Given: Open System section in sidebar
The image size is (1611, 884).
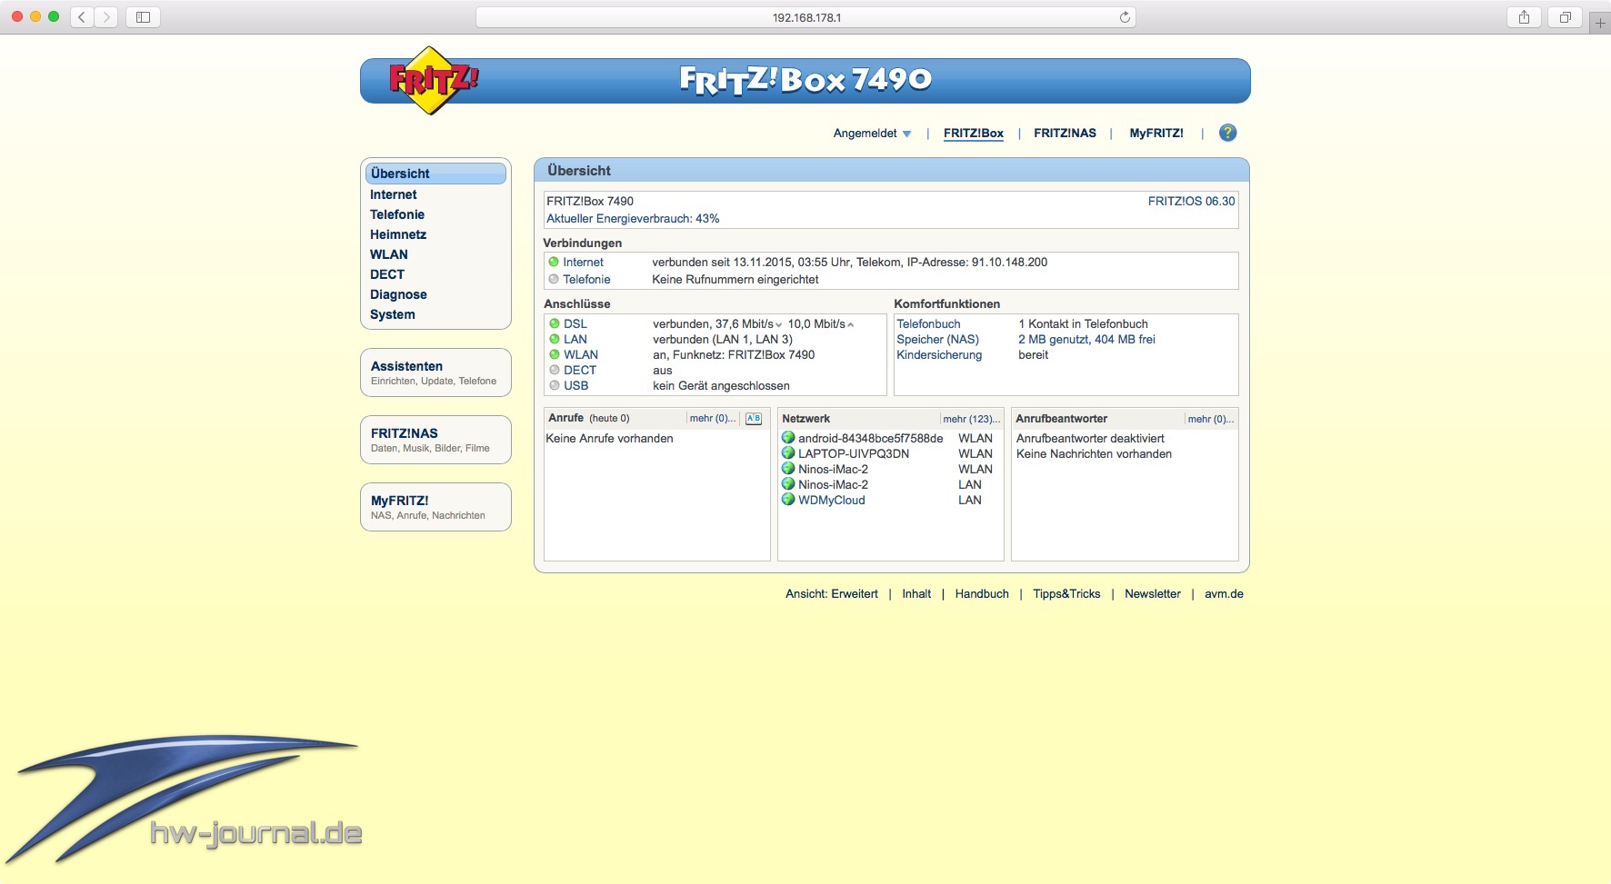Looking at the screenshot, I should 393,314.
